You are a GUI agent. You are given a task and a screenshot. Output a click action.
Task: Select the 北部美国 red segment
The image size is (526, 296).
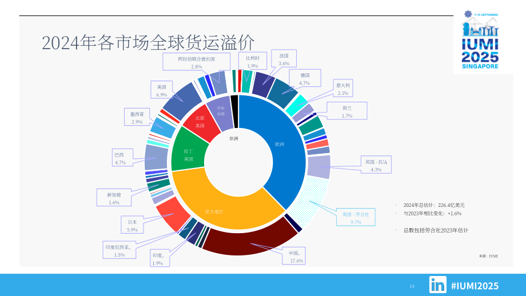click(x=201, y=122)
